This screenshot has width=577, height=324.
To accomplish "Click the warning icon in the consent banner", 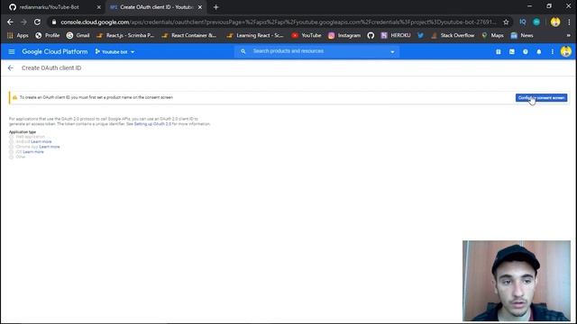I will pyautogui.click(x=14, y=97).
